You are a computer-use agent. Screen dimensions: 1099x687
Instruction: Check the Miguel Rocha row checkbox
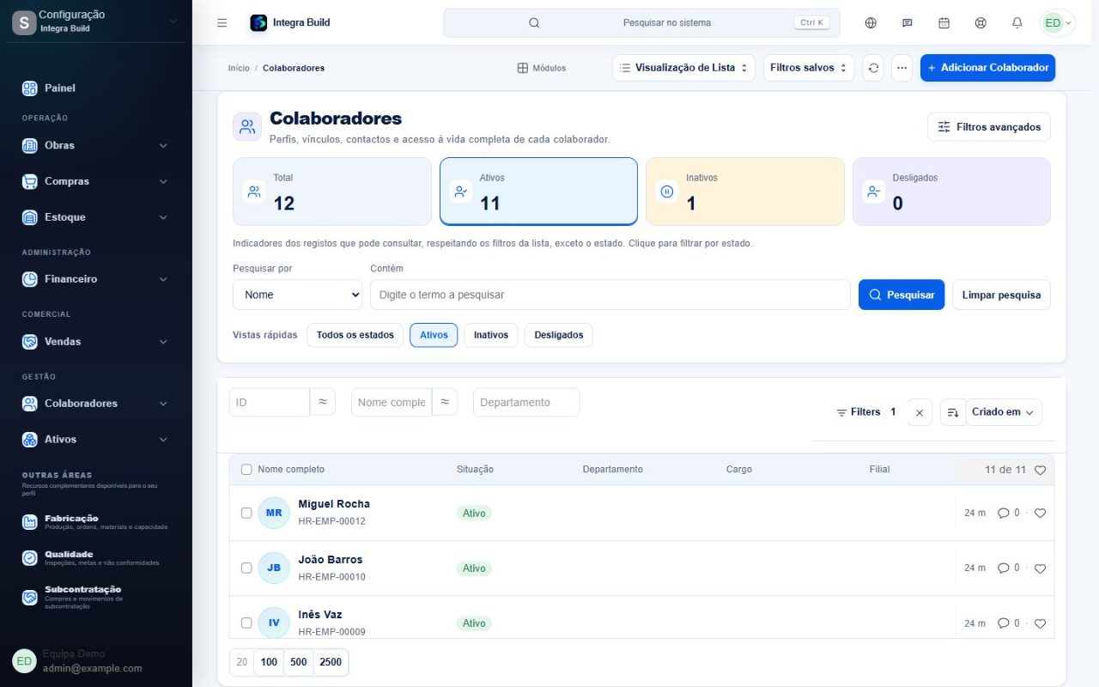point(246,513)
